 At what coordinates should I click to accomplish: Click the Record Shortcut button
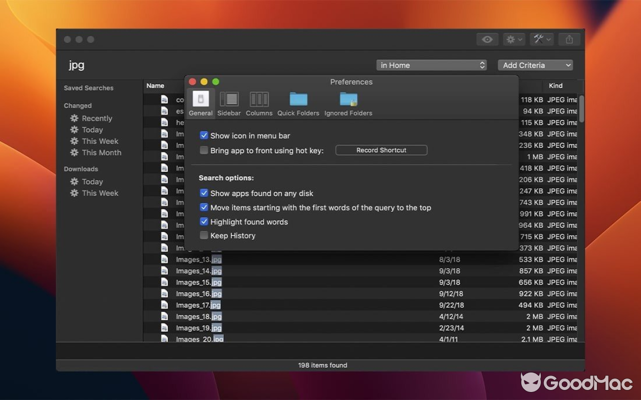pyautogui.click(x=381, y=149)
